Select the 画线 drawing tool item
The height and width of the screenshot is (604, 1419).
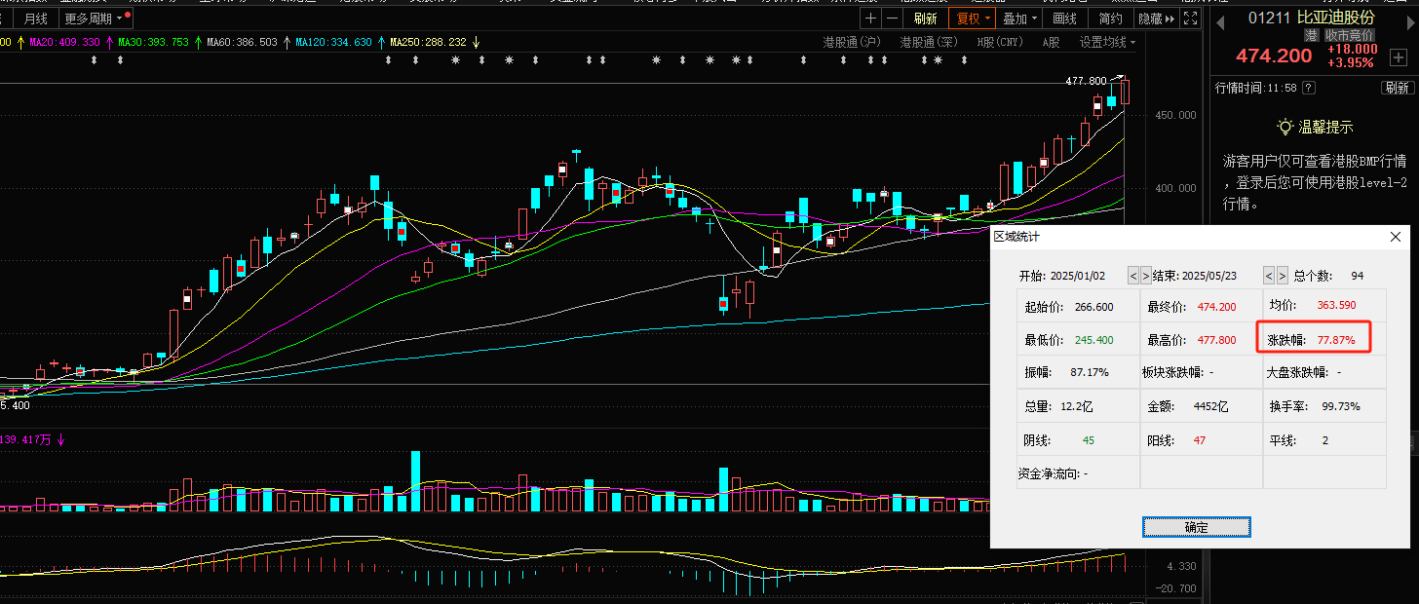(1065, 19)
